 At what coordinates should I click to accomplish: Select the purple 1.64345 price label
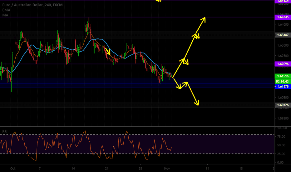[283, 17]
